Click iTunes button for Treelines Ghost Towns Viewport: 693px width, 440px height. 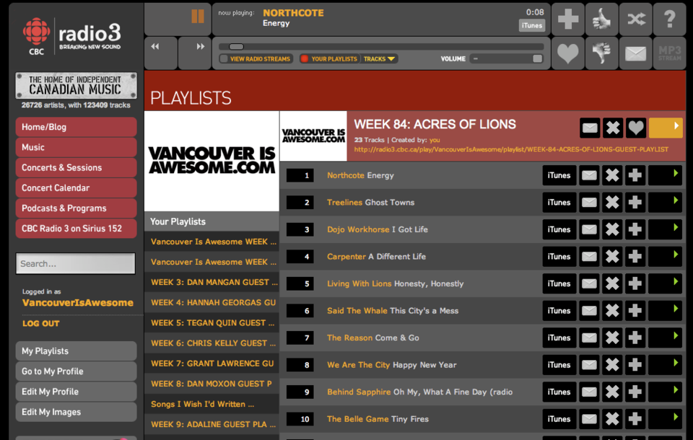(559, 203)
